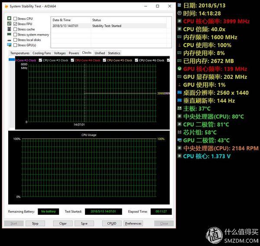This screenshot has width=260, height=246.
Task: Click the legend scroll thumb left of the clock graph
Action: click(12, 59)
